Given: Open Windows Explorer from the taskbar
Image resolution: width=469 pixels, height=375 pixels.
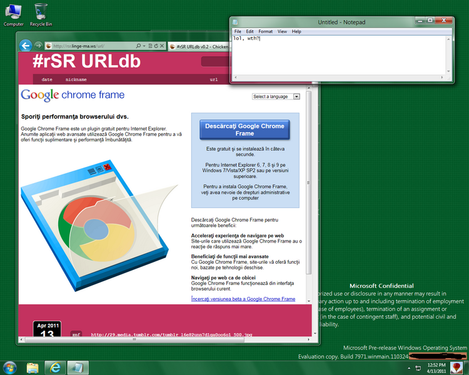Looking at the screenshot, I should click(33, 367).
